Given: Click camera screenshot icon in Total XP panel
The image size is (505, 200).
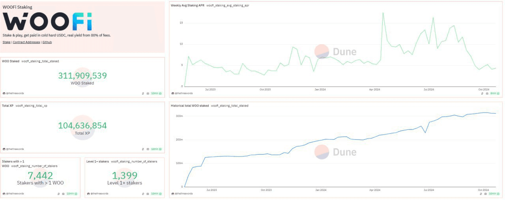Looking at the screenshot, I should click(148, 149).
